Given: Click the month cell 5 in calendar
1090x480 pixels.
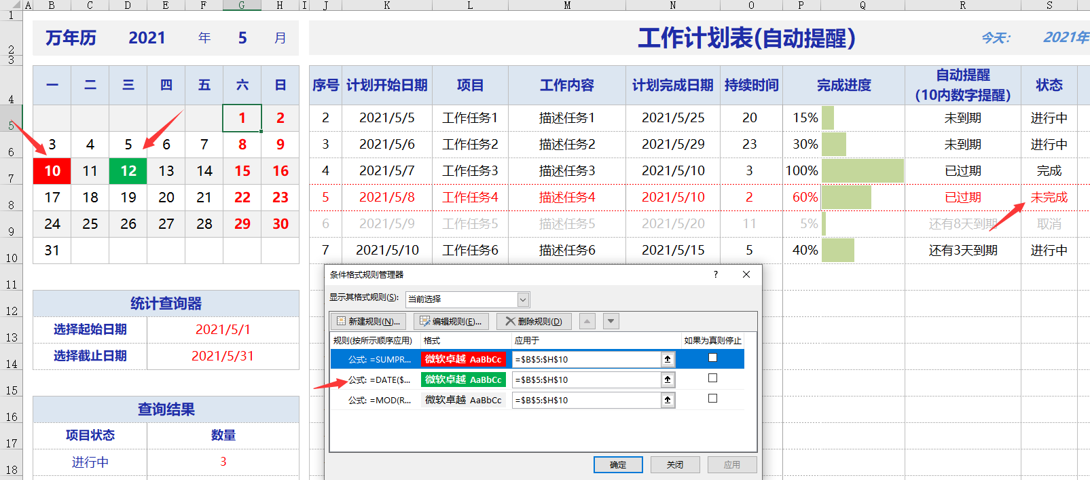Looking at the screenshot, I should [x=242, y=38].
